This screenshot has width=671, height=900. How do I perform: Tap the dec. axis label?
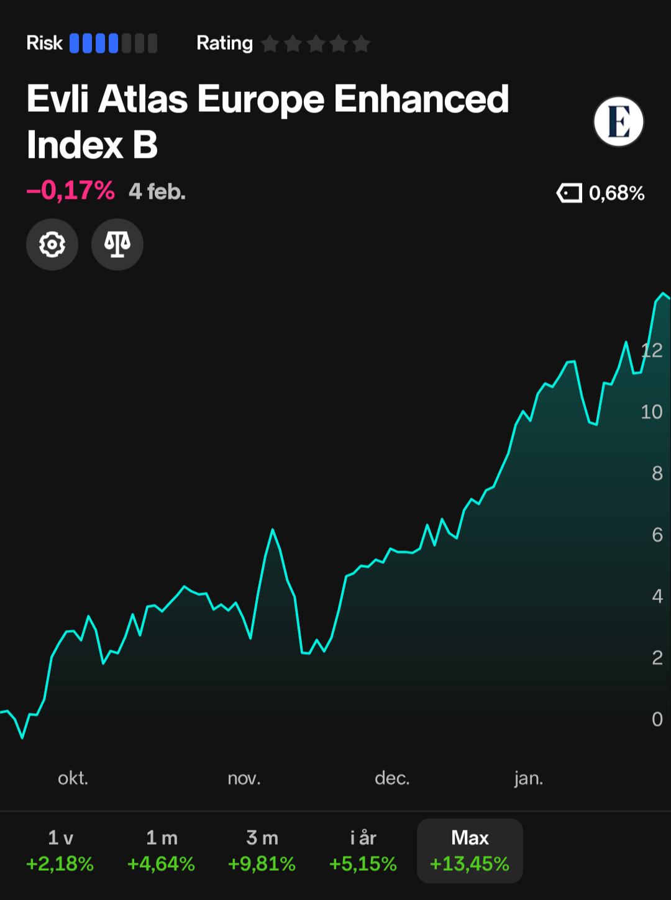[392, 778]
